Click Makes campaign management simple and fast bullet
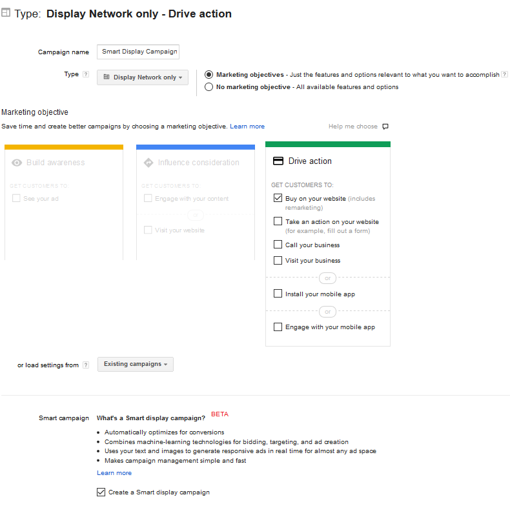Viewport: 510px width, 506px height. (176, 460)
